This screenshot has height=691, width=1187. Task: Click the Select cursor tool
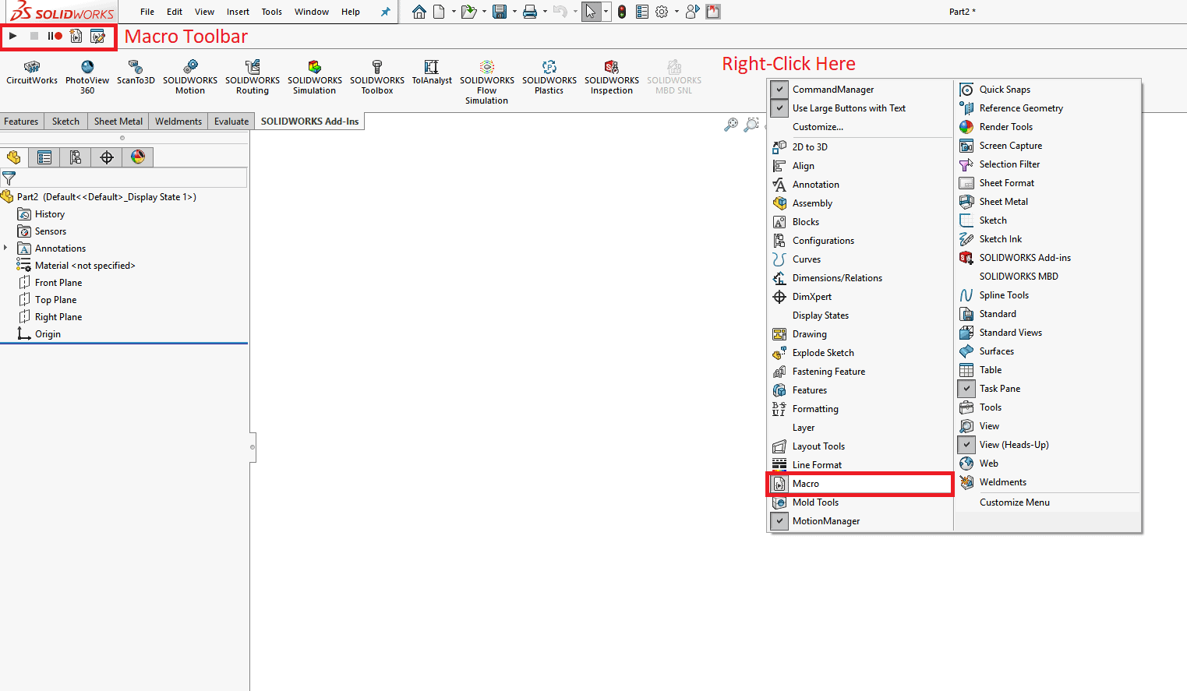591,12
